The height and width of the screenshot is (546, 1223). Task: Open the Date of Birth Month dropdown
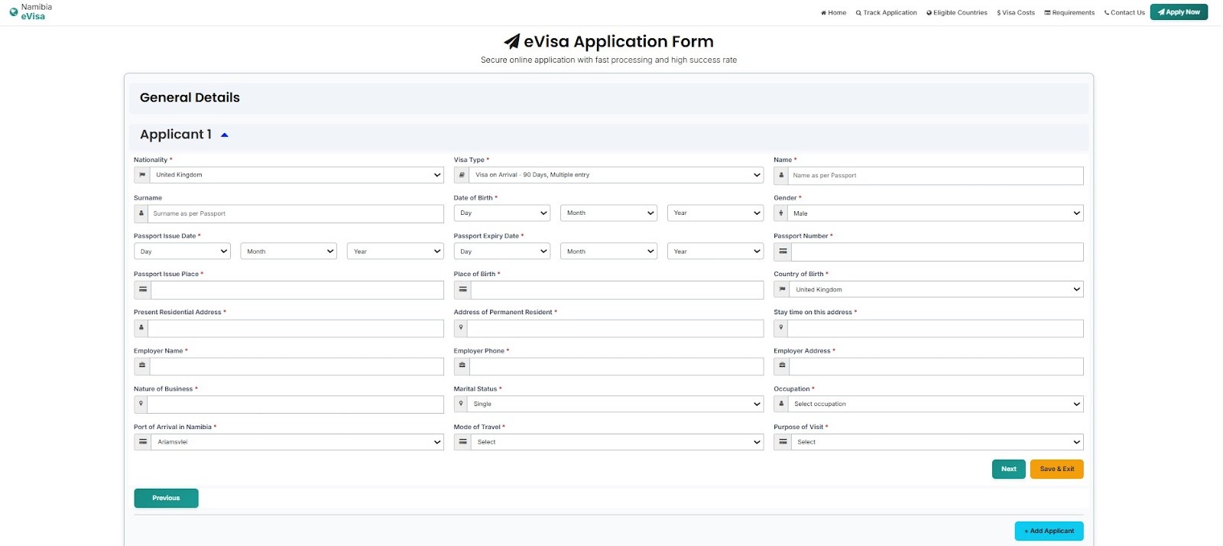[x=609, y=213]
